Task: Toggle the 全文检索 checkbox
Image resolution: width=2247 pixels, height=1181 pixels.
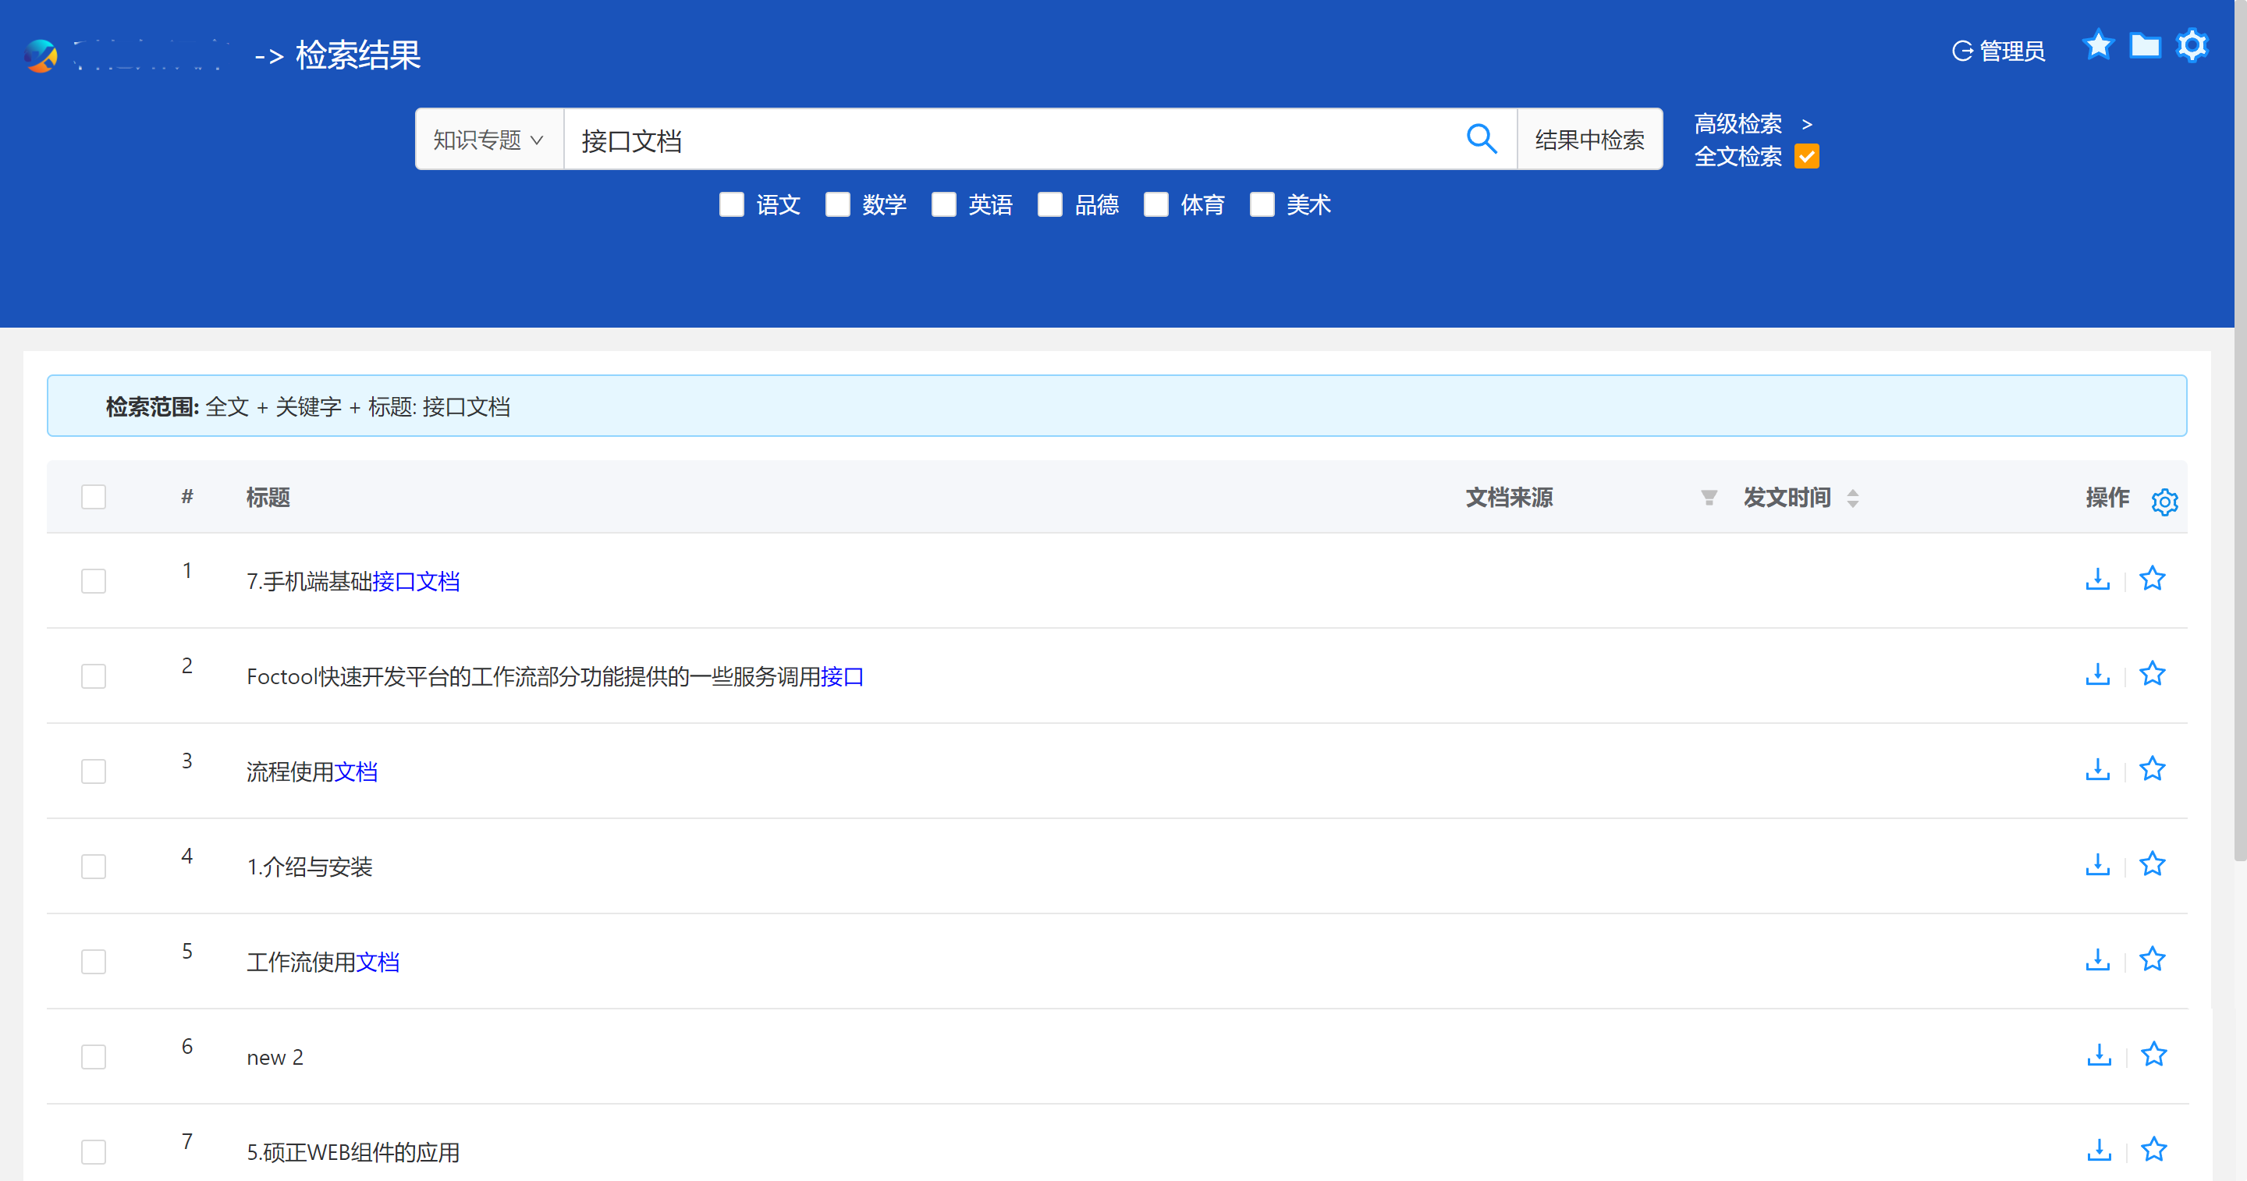Action: tap(1806, 156)
